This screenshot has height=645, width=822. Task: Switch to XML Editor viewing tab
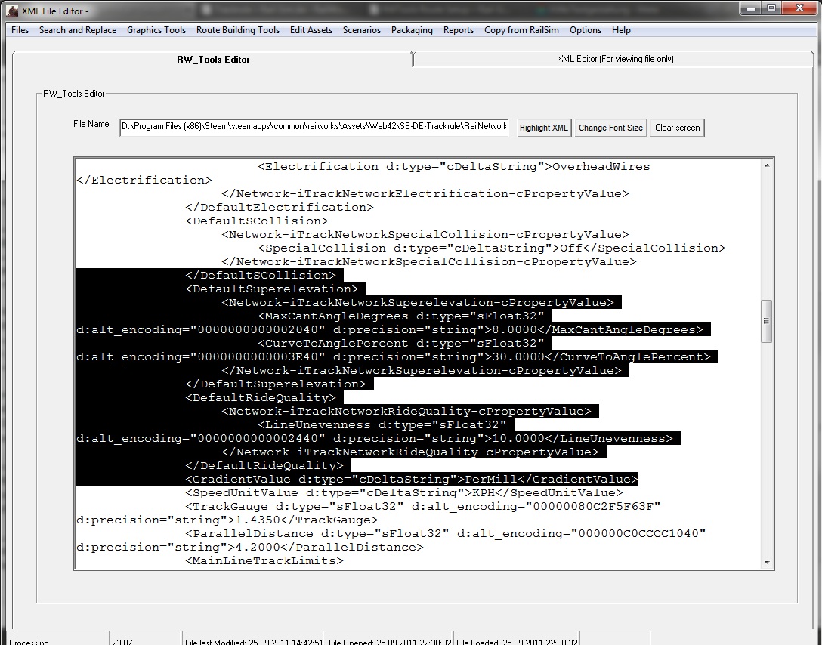coord(614,59)
